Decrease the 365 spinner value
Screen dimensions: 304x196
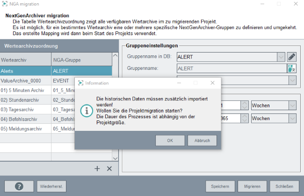point(245,121)
